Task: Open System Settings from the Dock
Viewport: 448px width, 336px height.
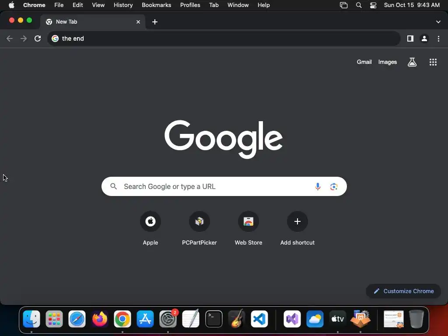Action: tap(168, 319)
